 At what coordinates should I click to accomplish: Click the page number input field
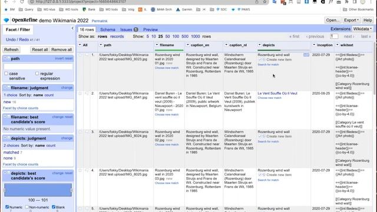click(x=334, y=37)
